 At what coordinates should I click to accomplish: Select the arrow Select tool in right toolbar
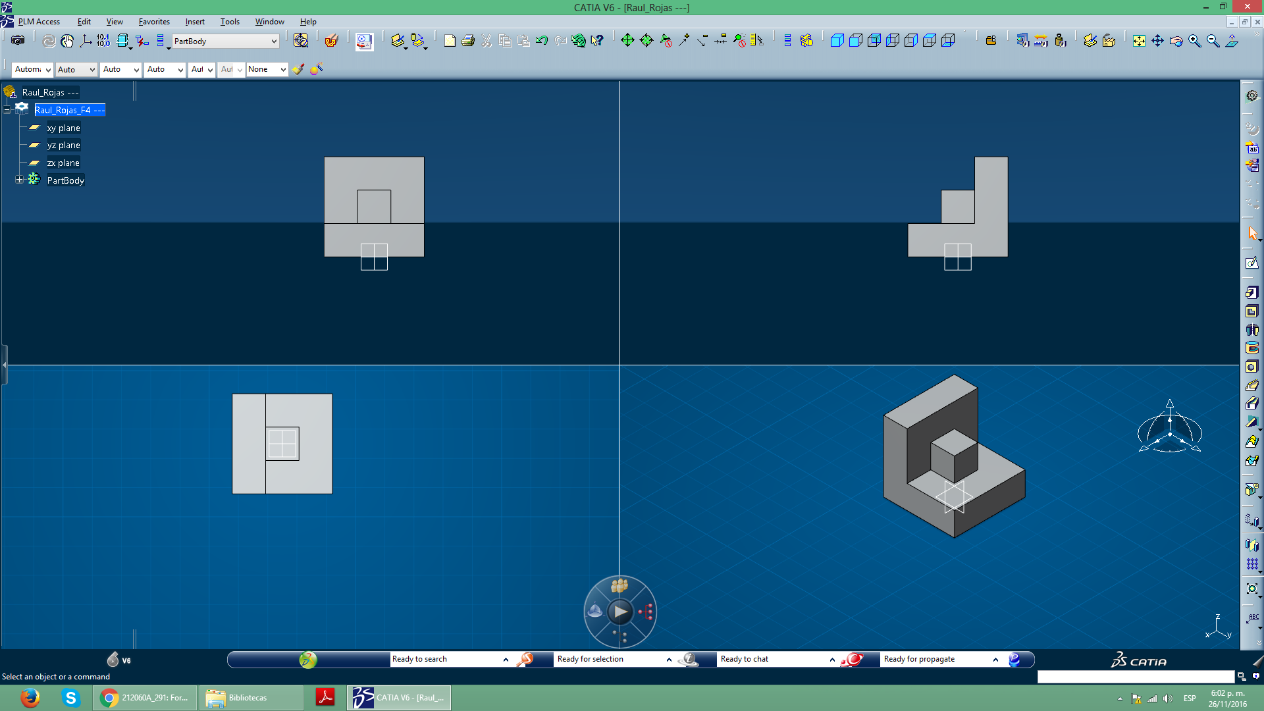pos(1251,233)
